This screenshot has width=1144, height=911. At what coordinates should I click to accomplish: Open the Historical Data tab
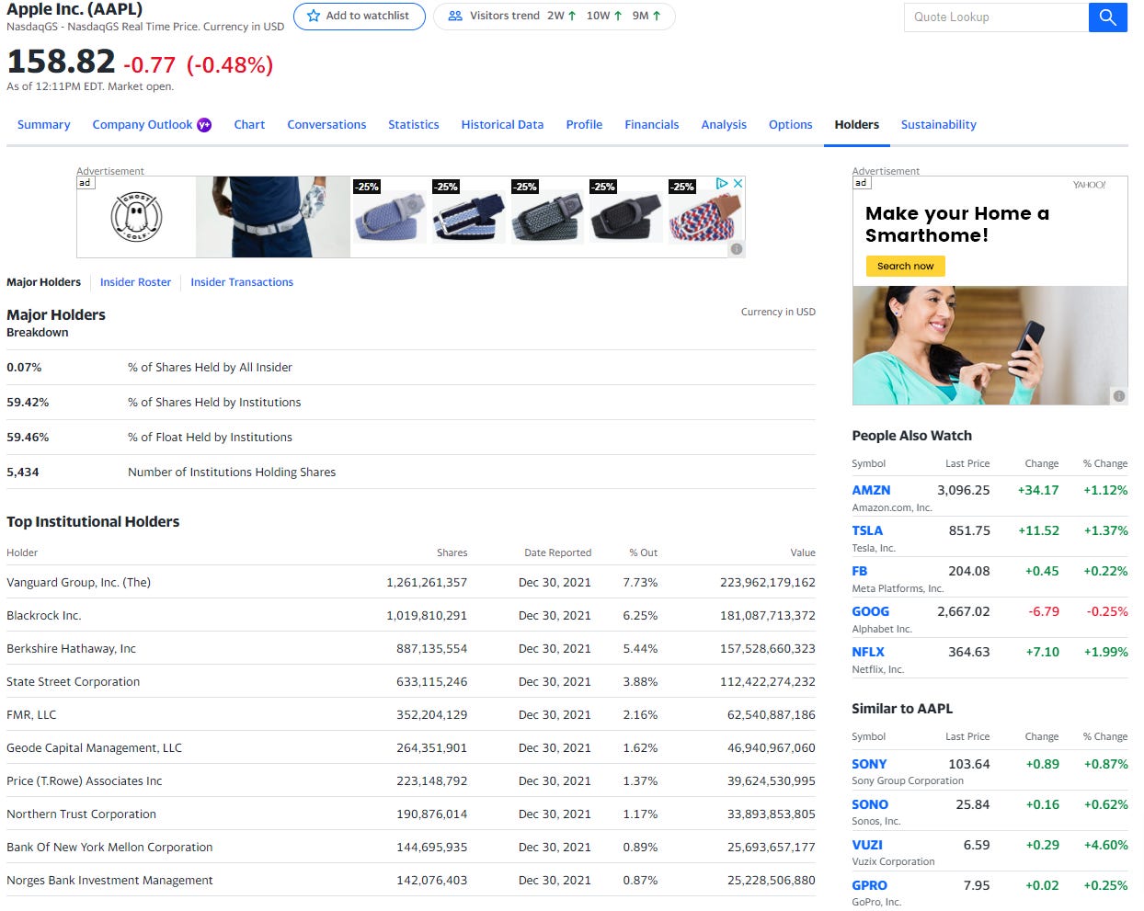[x=502, y=125]
